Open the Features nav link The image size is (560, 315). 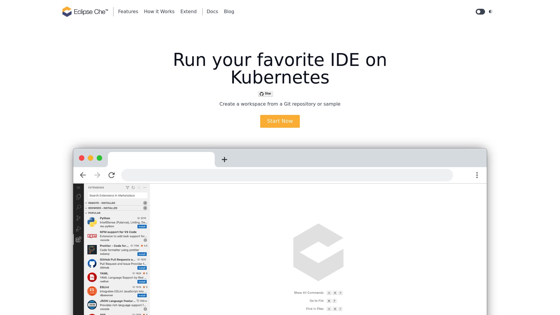[128, 12]
